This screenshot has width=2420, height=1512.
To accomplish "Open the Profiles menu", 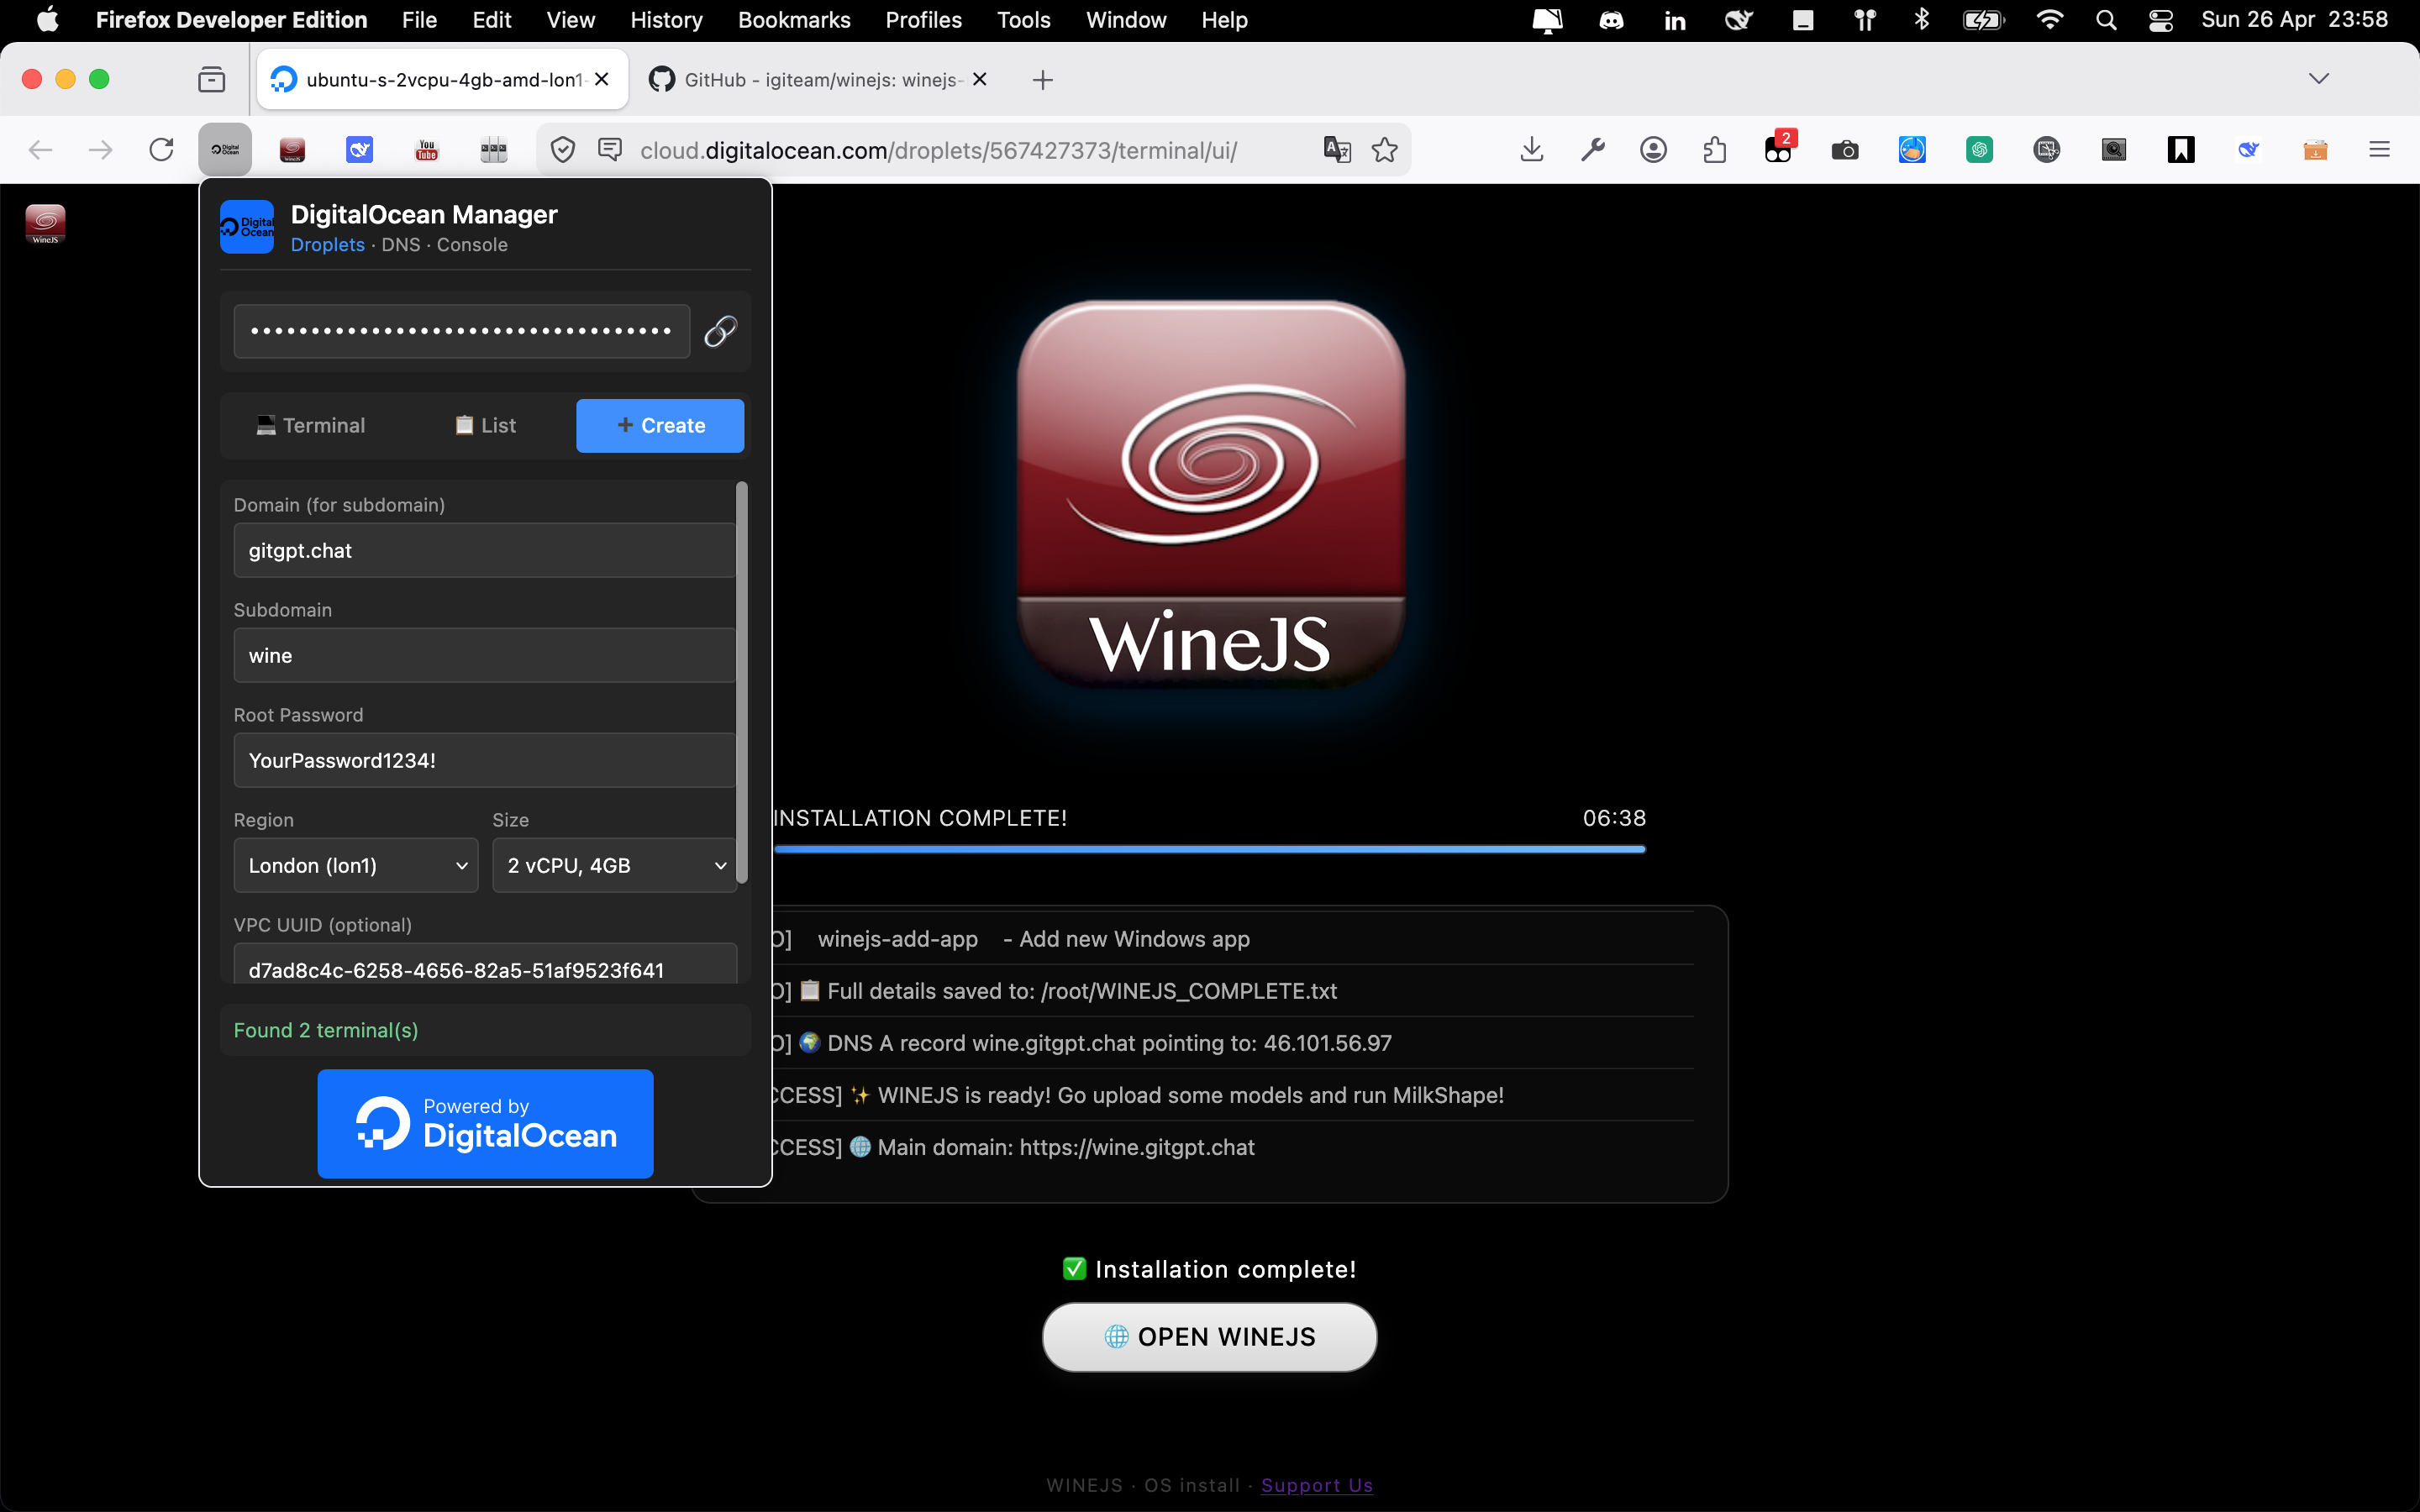I will (923, 20).
